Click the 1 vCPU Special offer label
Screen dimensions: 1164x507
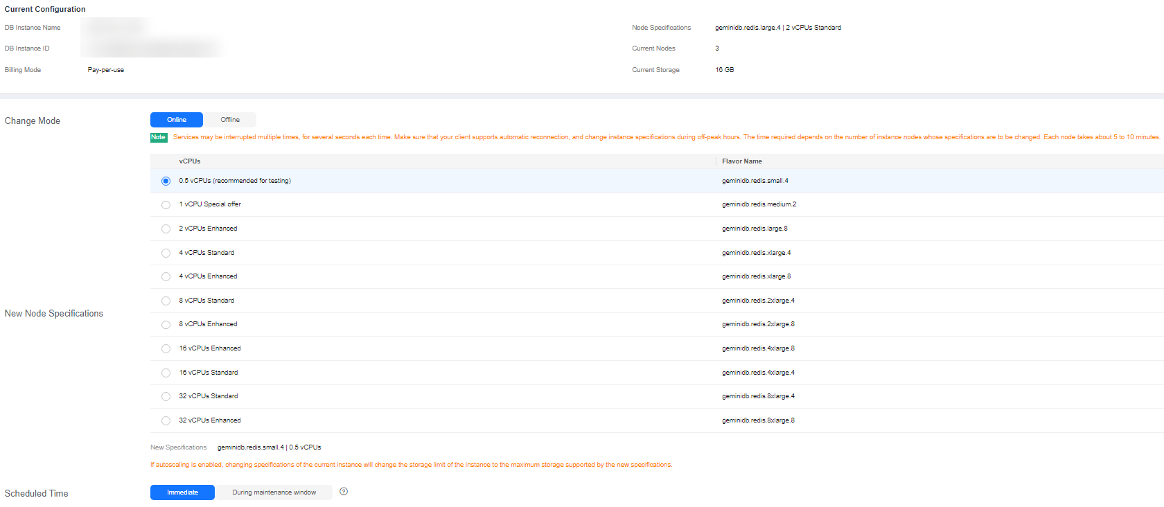pos(210,204)
